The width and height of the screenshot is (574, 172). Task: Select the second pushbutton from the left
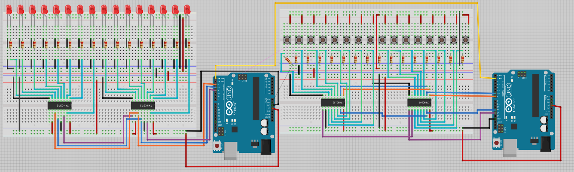point(299,40)
